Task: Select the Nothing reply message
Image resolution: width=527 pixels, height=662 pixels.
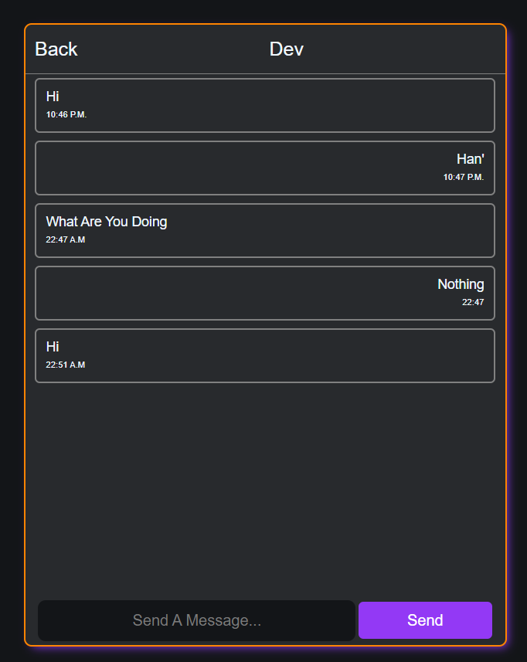Action: tap(265, 293)
